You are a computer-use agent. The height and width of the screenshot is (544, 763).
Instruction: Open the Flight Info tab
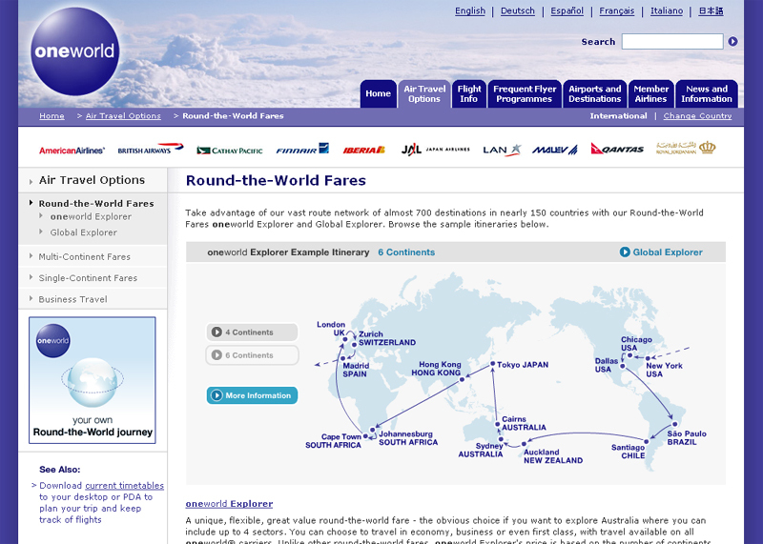tap(469, 93)
